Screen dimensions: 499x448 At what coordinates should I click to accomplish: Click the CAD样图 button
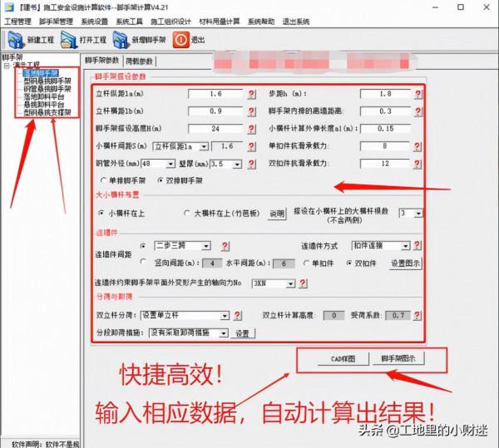pyautogui.click(x=343, y=359)
